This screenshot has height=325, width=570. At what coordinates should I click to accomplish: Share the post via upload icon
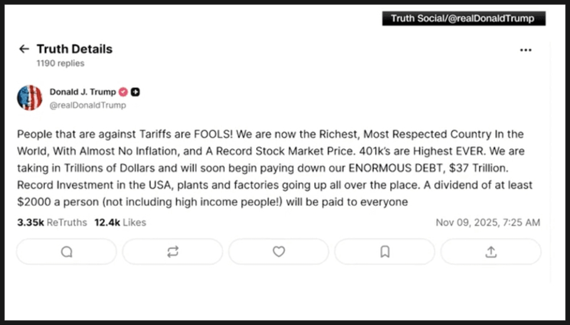click(x=490, y=252)
